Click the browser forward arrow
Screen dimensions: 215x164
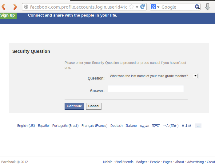tap(14, 7)
